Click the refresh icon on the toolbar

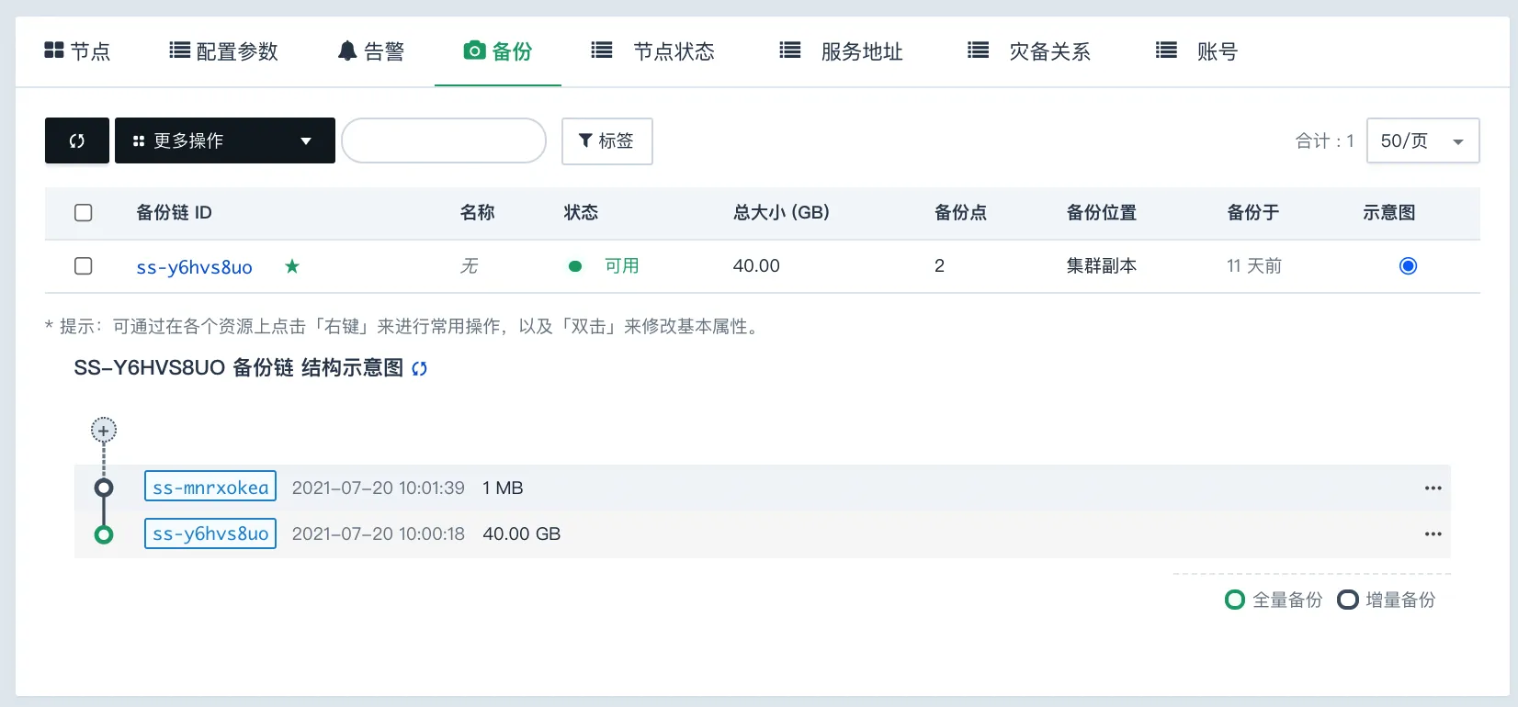coord(76,140)
